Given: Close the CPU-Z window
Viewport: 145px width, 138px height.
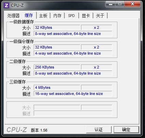Looking at the screenshot, I should 132,4.
